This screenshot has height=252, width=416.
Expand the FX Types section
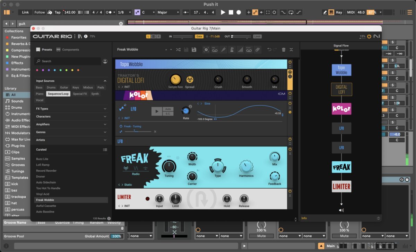[x=105, y=109]
